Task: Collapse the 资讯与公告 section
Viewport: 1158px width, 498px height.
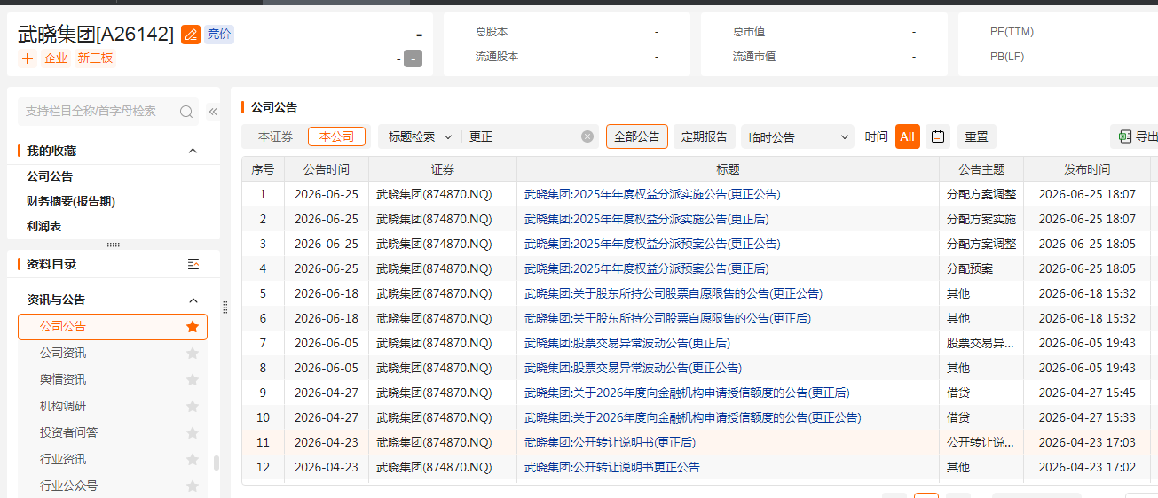Action: [193, 300]
